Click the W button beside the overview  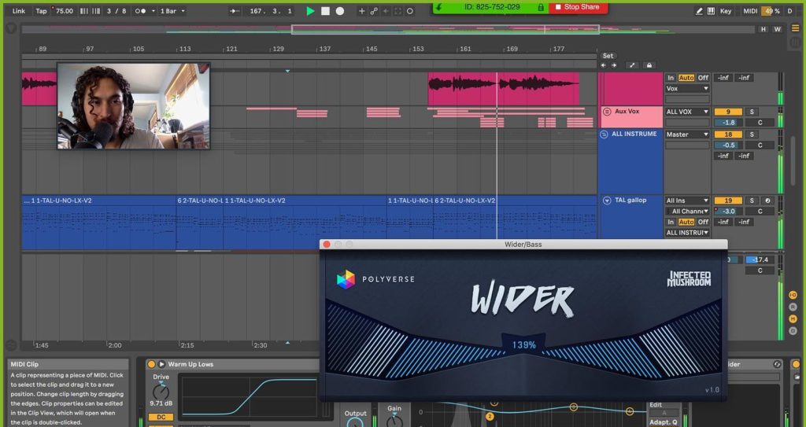pyautogui.click(x=778, y=29)
